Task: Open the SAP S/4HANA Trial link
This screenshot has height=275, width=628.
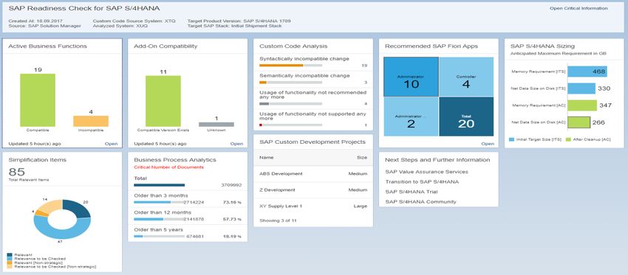Action: (412, 192)
